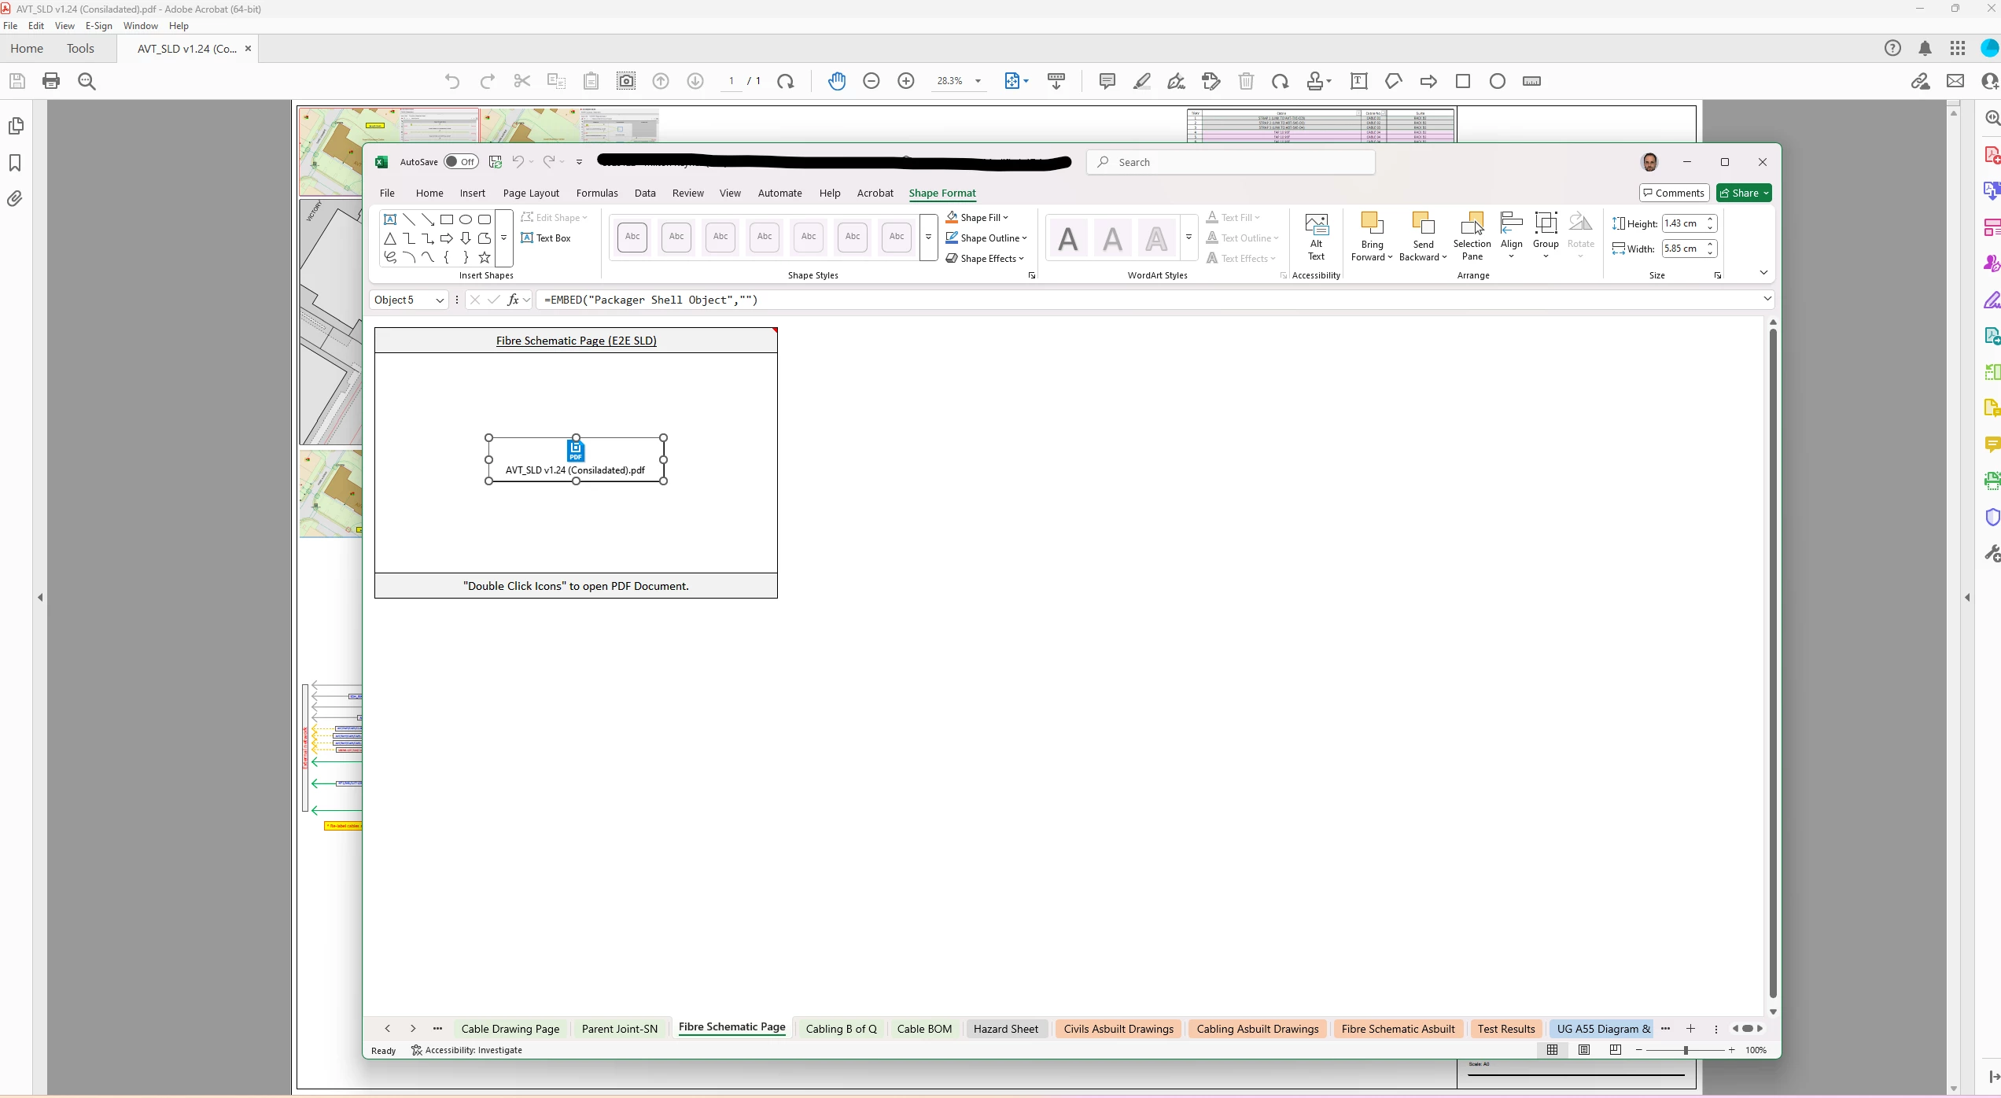Select the Hand pan tool in Acrobat
2001x1098 pixels.
[x=836, y=81]
